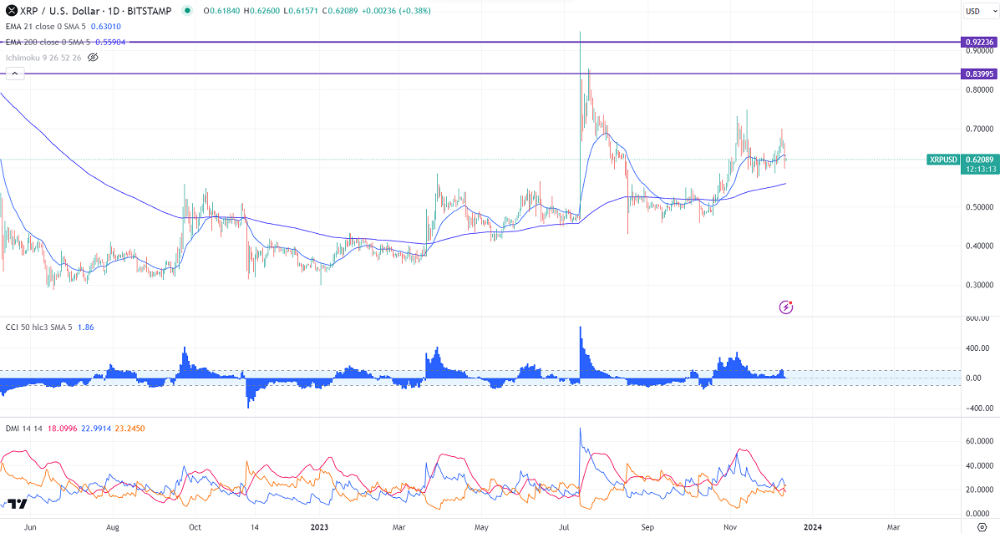Click the DMI value 23.2450
The image size is (1000, 533).
pos(129,429)
